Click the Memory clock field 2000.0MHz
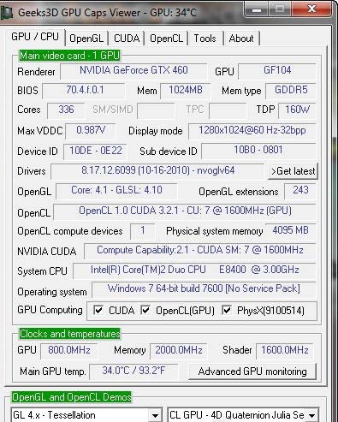 pyautogui.click(x=179, y=351)
